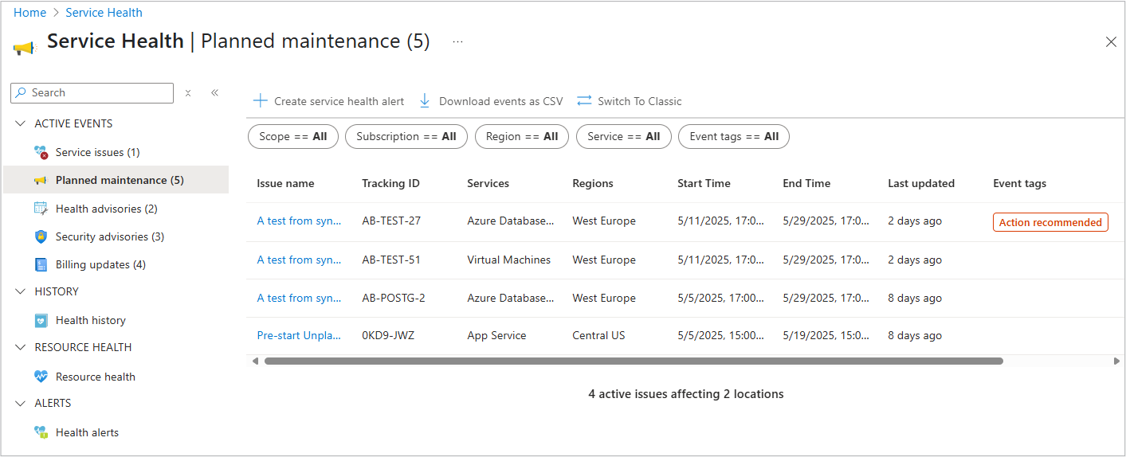Click the Resource health heart icon

(41, 377)
